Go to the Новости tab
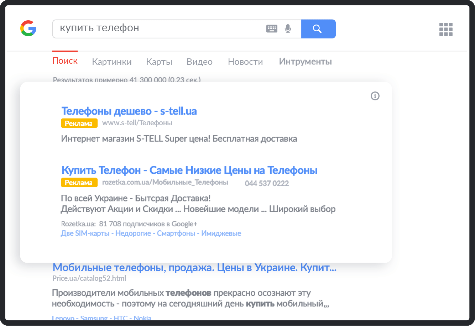 [x=245, y=62]
